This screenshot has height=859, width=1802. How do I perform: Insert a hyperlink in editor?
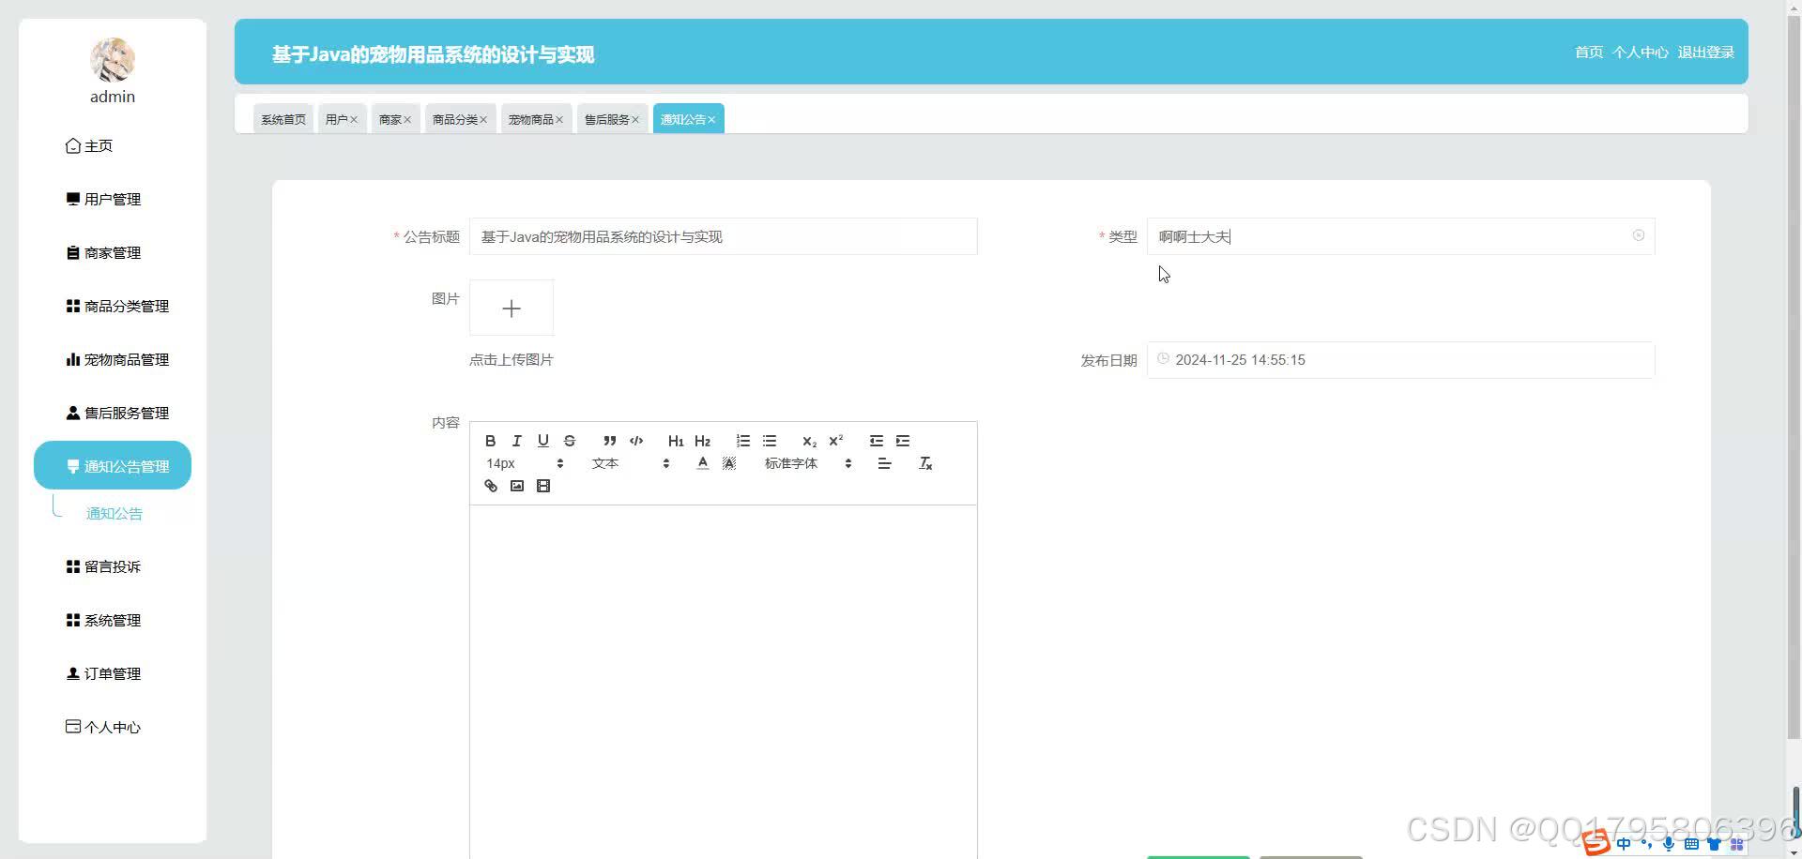tap(490, 486)
